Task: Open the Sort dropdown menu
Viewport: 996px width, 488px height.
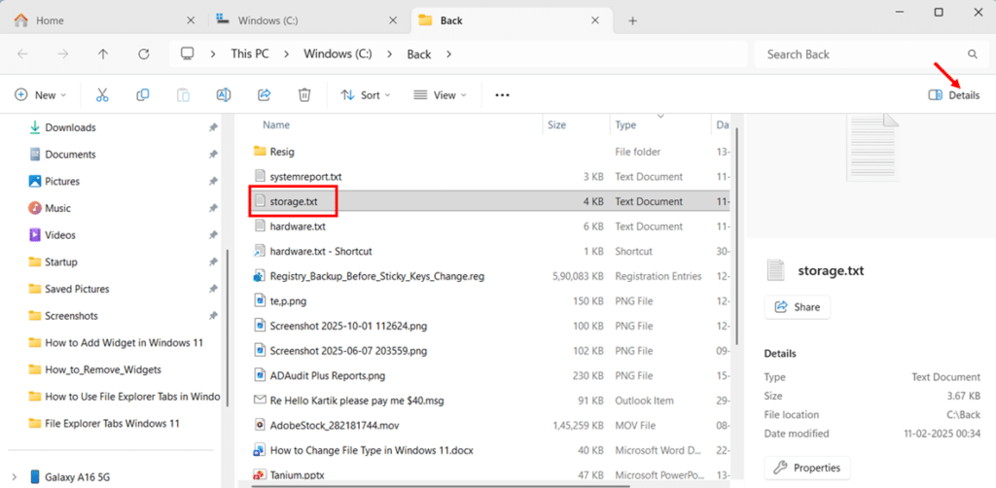Action: 366,95
